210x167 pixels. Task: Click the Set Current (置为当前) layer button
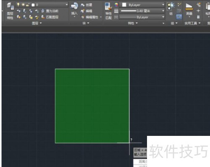50,11
